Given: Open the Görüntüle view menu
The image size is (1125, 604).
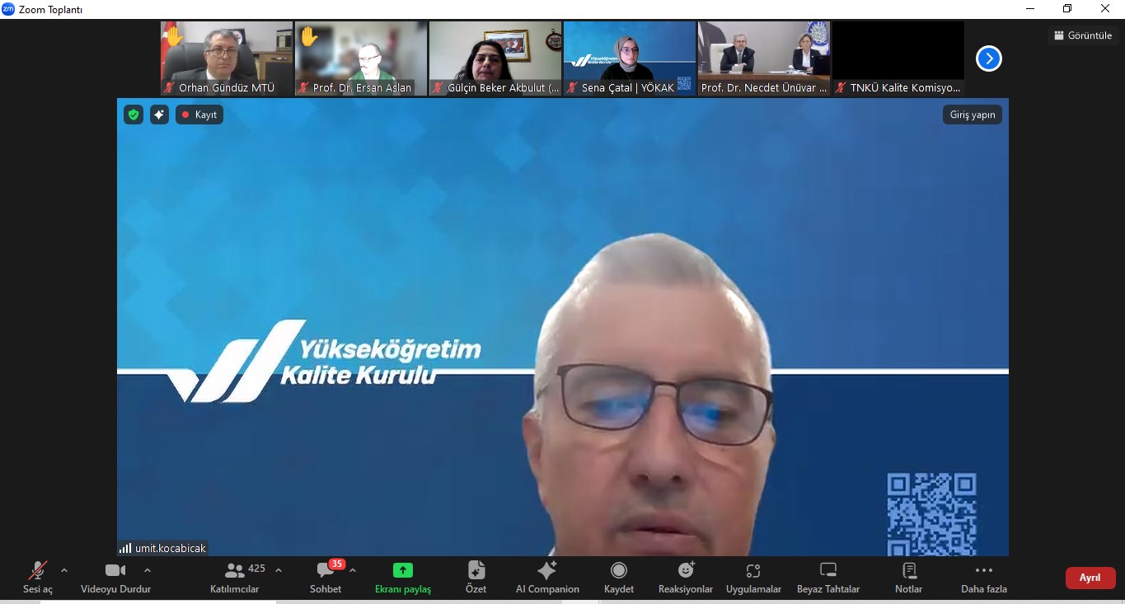Looking at the screenshot, I should point(1082,35).
